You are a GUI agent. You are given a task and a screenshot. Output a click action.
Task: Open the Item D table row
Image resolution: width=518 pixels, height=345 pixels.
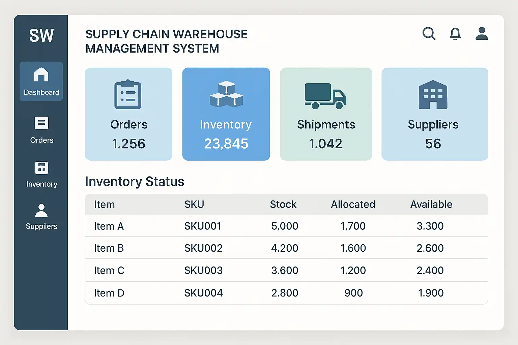109,293
